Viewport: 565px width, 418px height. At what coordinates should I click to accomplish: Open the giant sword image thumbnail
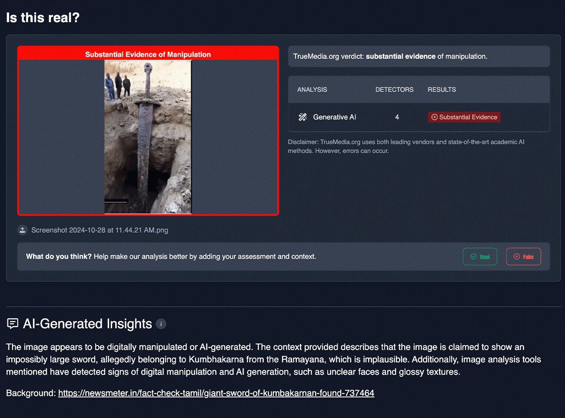[x=148, y=137]
